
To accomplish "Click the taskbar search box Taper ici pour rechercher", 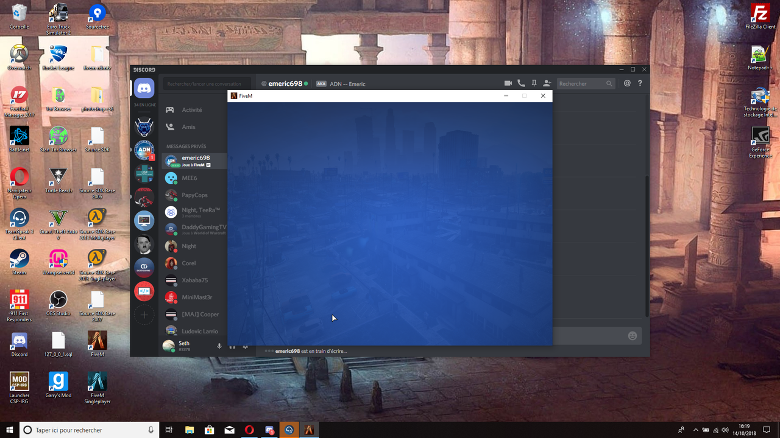I will coord(90,430).
